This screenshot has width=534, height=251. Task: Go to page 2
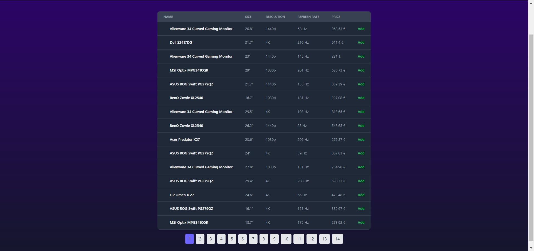[200, 239]
